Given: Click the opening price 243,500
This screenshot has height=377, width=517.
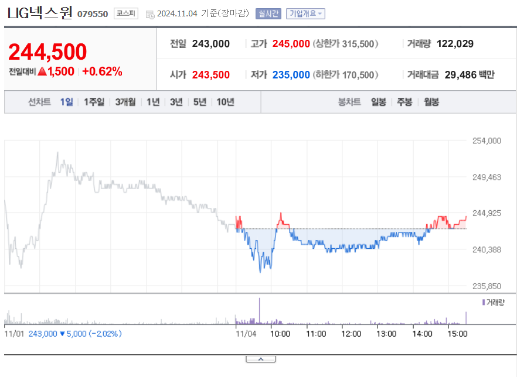Looking at the screenshot, I should [x=211, y=75].
